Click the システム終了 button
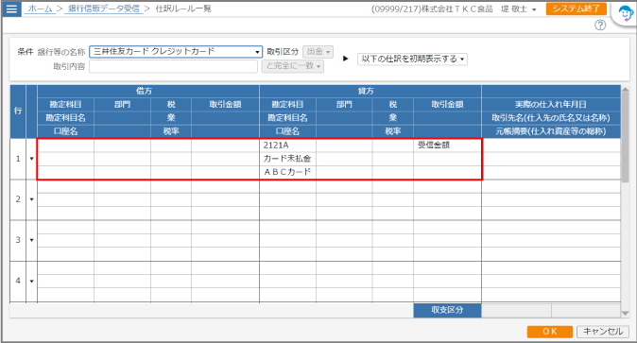The height and width of the screenshot is (343, 637). 577,9
